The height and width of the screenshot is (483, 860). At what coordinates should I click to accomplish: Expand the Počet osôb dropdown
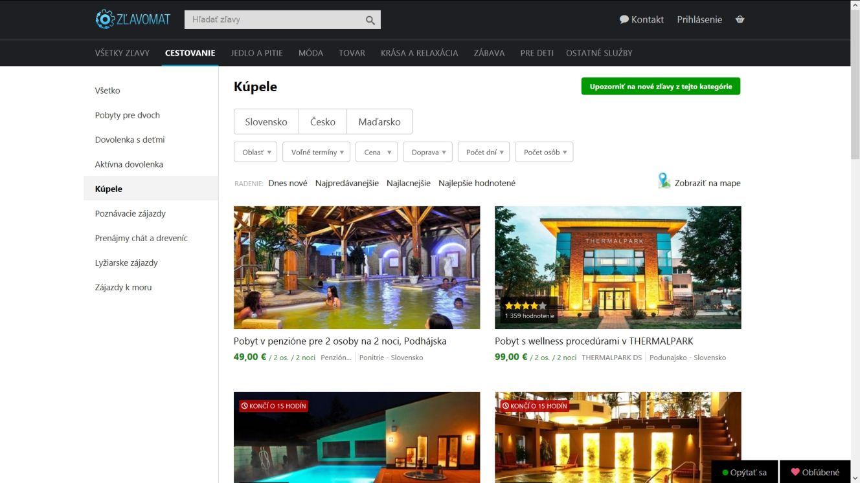click(x=544, y=152)
